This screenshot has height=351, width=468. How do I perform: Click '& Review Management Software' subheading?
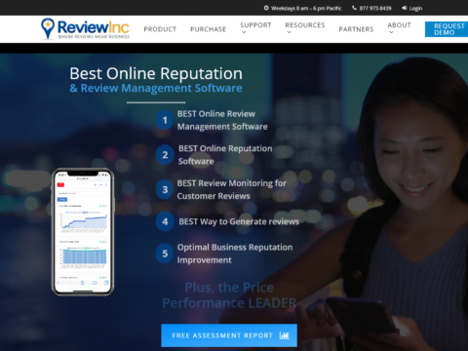click(x=156, y=88)
